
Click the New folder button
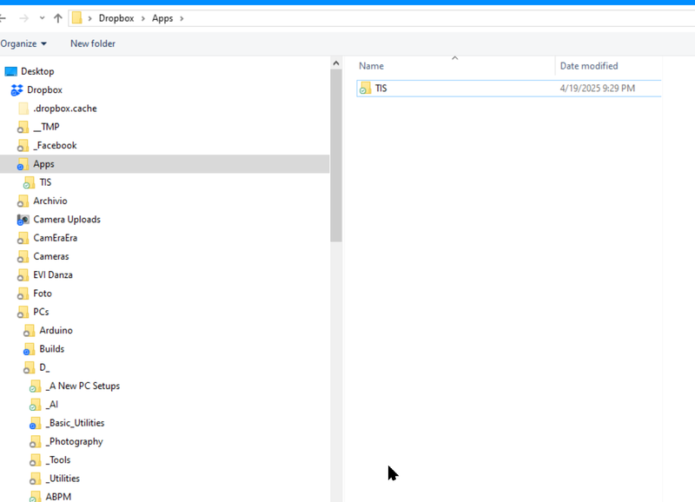point(92,43)
